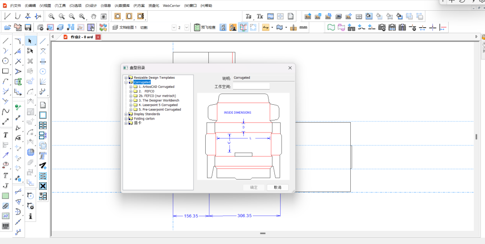Image resolution: width=485 pixels, height=244 pixels.
Task: Click the 工作空间 input field
Action: (251, 86)
